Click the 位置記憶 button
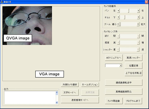The height and width of the screenshot is (109, 149). coord(134,66)
